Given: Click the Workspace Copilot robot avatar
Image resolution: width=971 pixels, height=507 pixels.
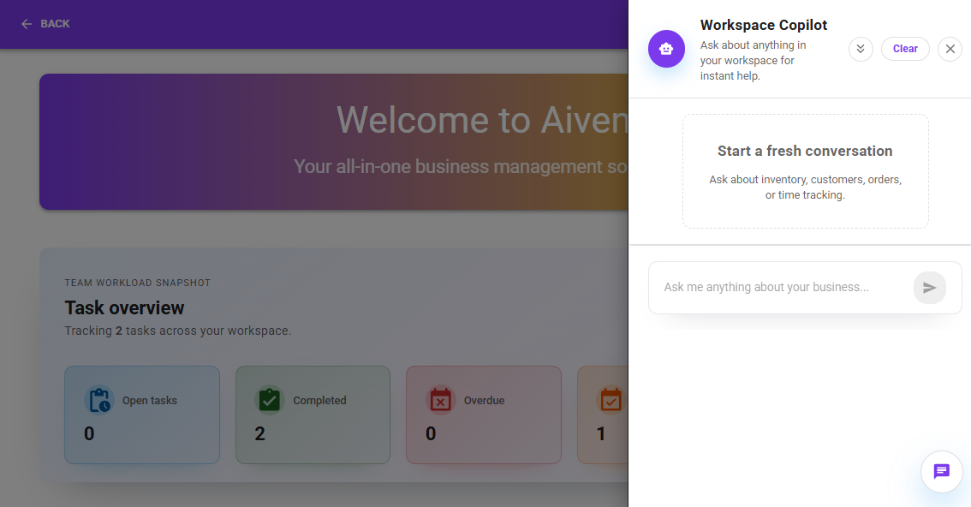Looking at the screenshot, I should coord(666,49).
